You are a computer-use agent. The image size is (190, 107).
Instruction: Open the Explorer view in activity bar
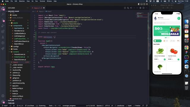click(x=3, y=9)
